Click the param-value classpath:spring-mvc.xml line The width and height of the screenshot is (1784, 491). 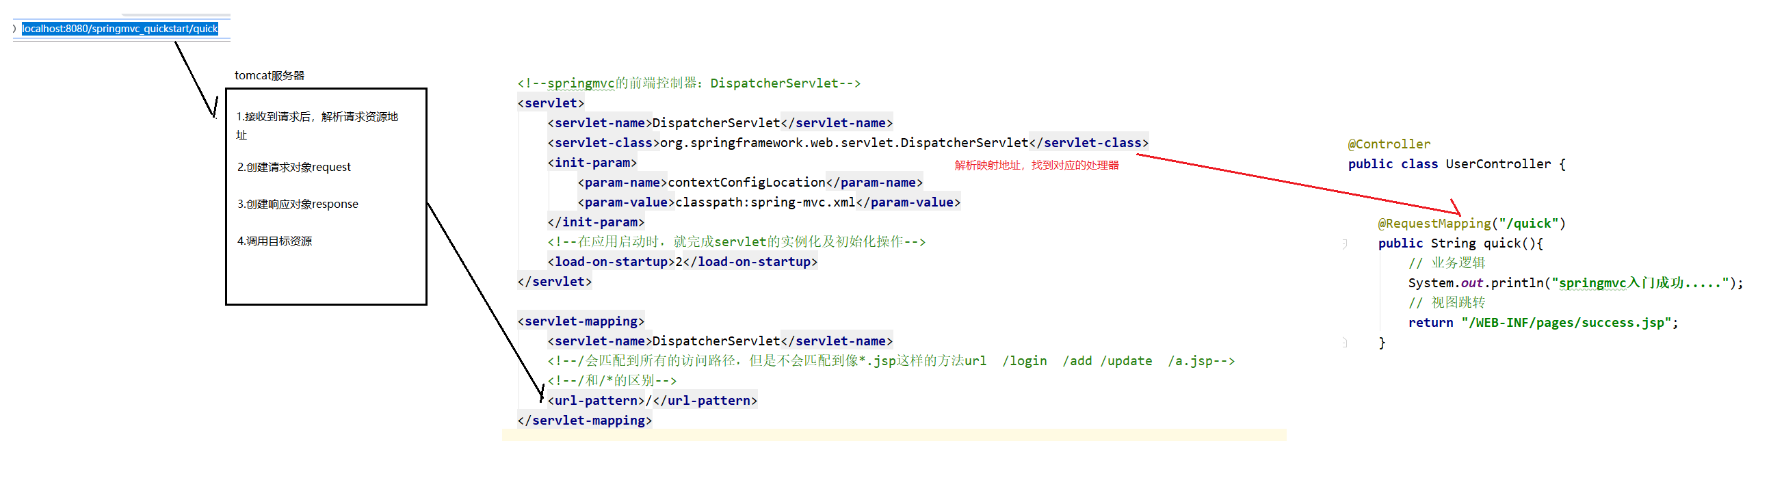[769, 202]
